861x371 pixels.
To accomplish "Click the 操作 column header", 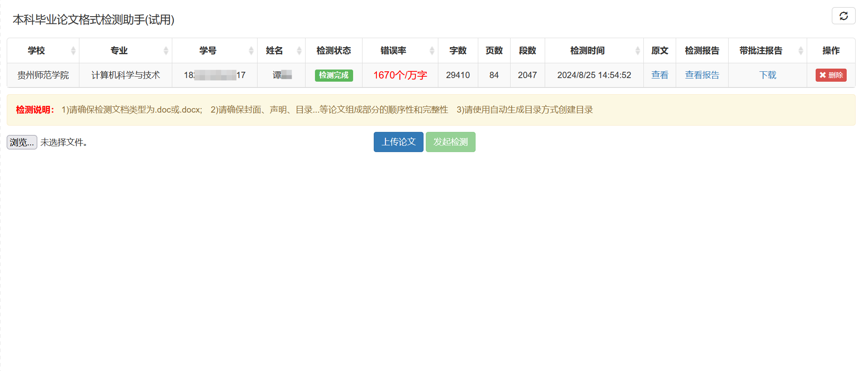I will pyautogui.click(x=830, y=51).
